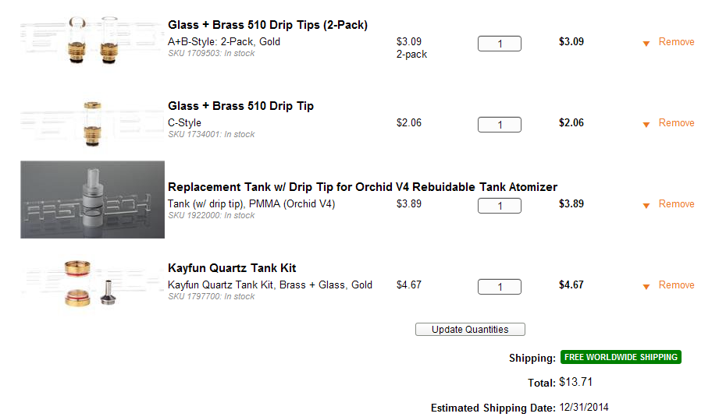This screenshot has height=417, width=719.
Task: Remove the Orchid V4 Replacement Tank
Action: [676, 204]
